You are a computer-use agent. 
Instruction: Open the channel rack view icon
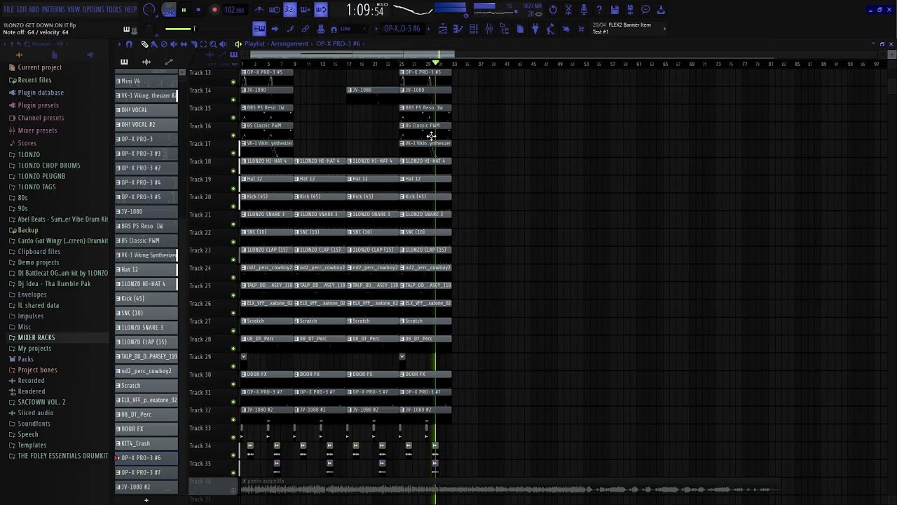coord(474,29)
